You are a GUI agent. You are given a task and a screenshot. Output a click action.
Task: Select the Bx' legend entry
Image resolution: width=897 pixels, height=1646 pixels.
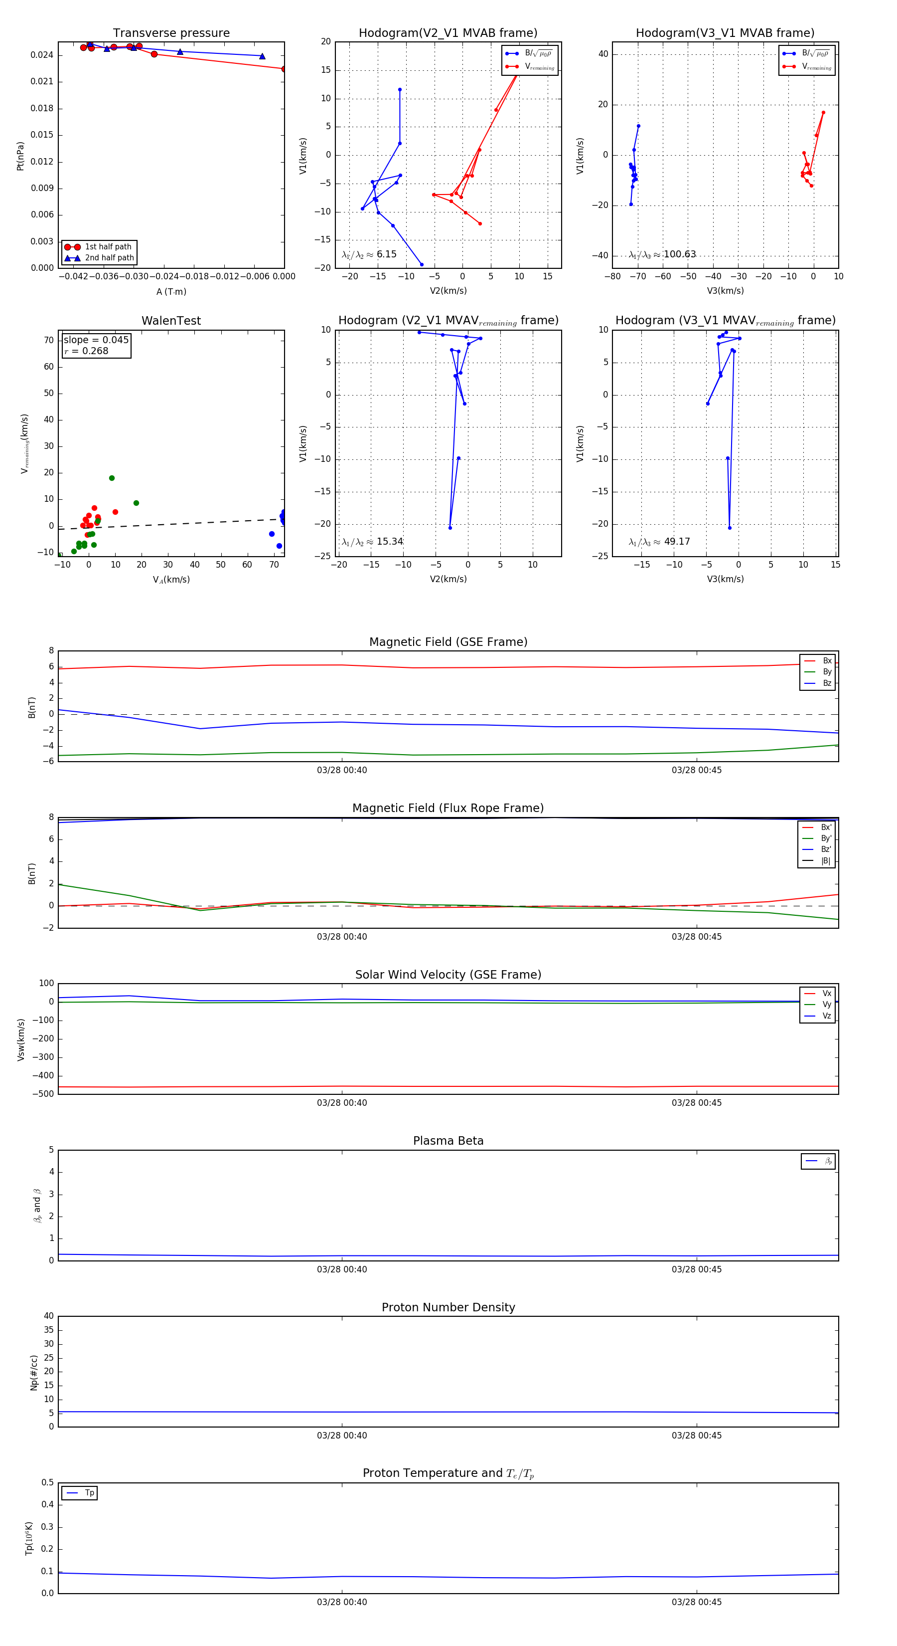817,827
